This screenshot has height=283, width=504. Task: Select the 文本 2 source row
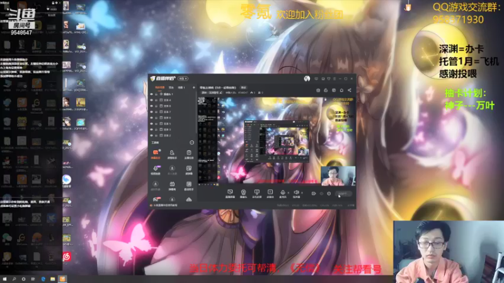pyautogui.click(x=173, y=135)
